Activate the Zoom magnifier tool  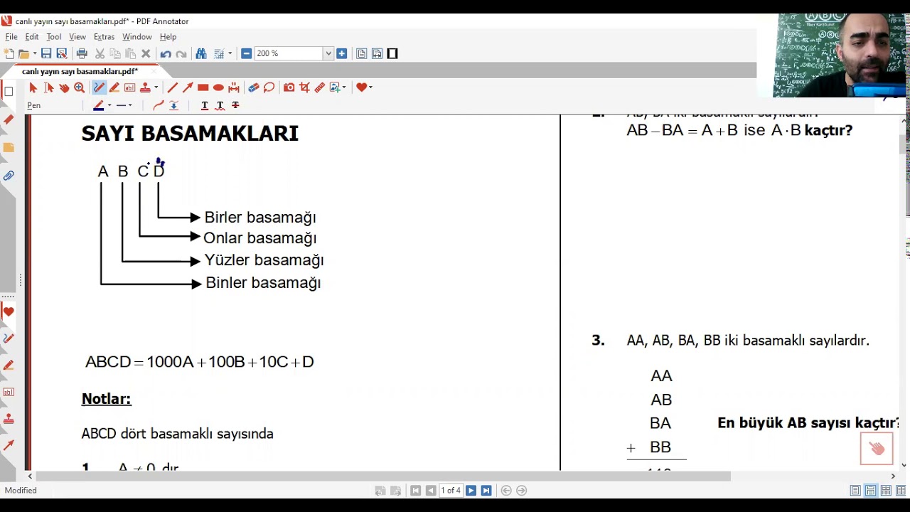pos(80,87)
